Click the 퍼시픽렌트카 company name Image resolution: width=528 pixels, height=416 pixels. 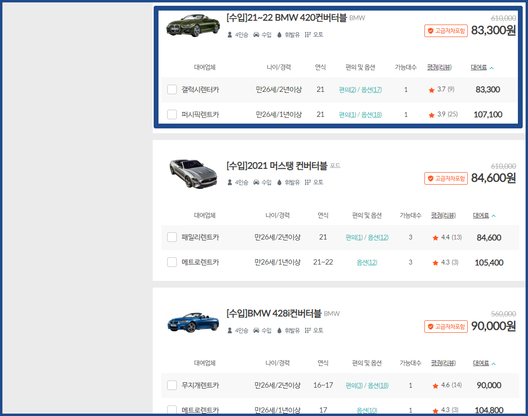[200, 114]
